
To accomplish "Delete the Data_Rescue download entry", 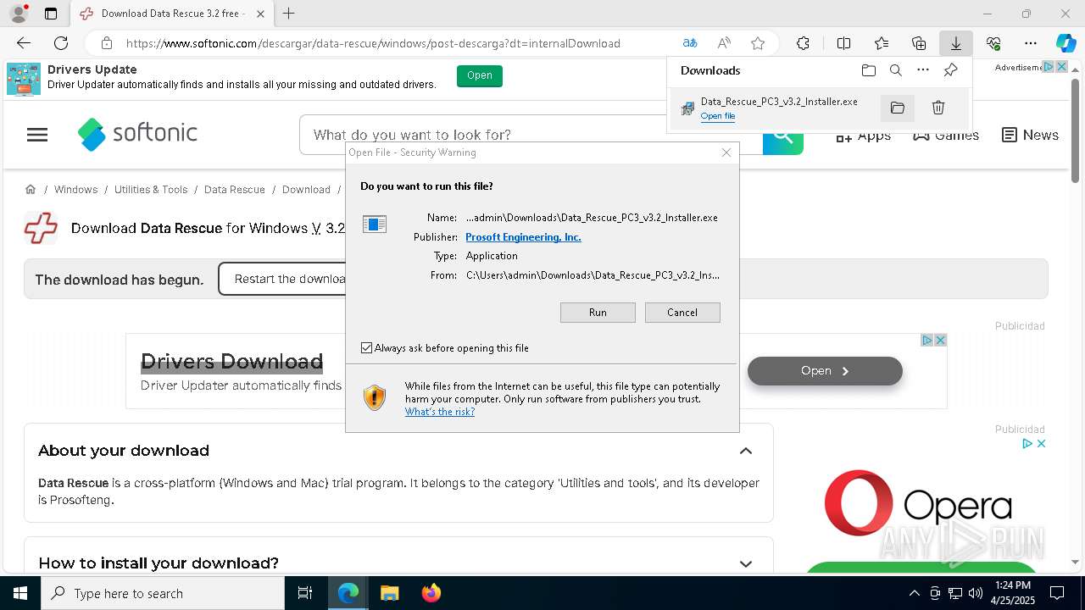I will (938, 108).
